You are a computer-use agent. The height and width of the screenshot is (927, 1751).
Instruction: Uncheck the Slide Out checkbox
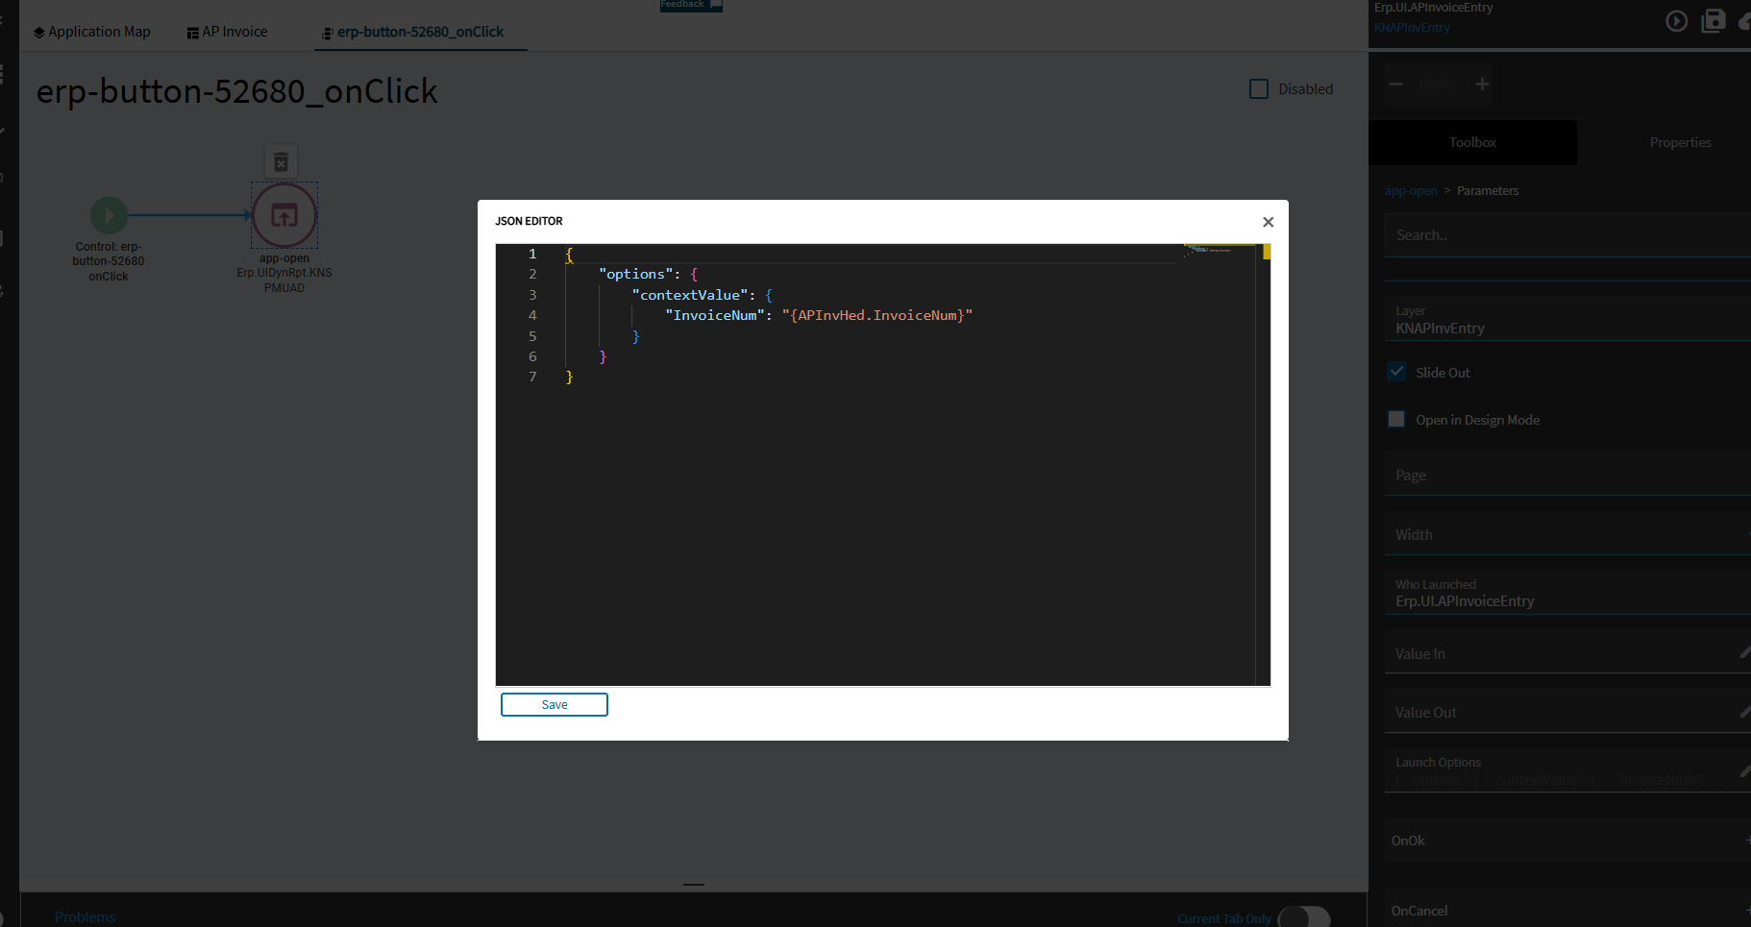(x=1396, y=372)
